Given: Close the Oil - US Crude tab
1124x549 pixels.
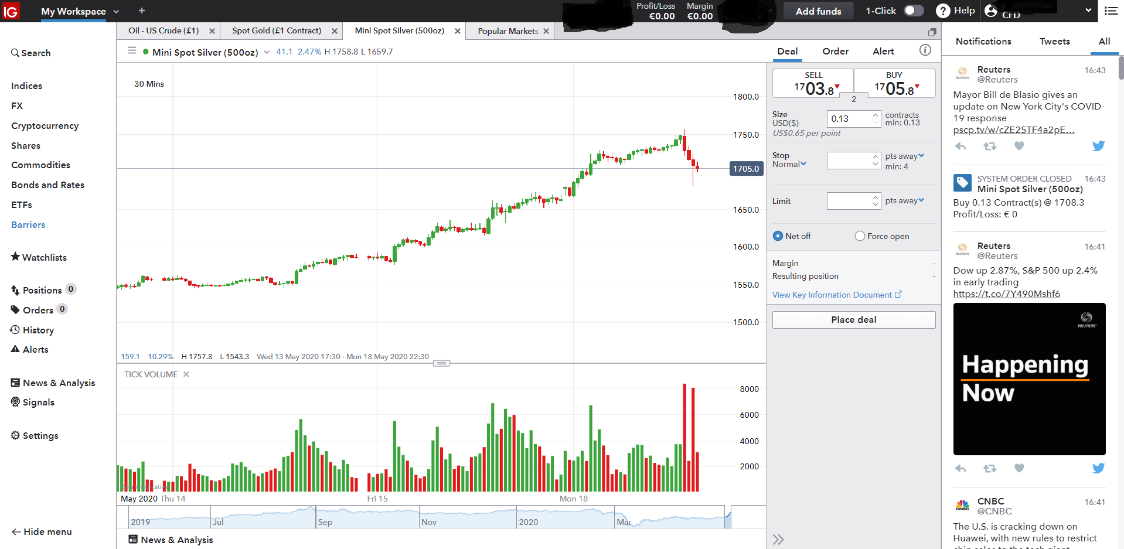Looking at the screenshot, I should [212, 31].
